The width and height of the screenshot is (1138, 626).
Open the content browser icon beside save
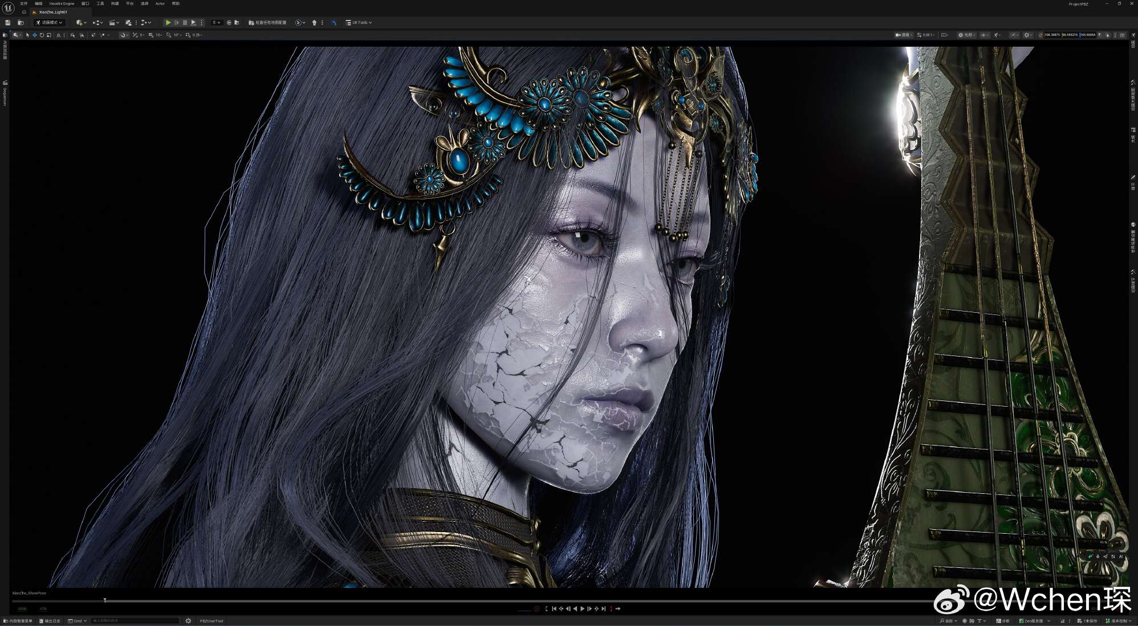click(21, 23)
